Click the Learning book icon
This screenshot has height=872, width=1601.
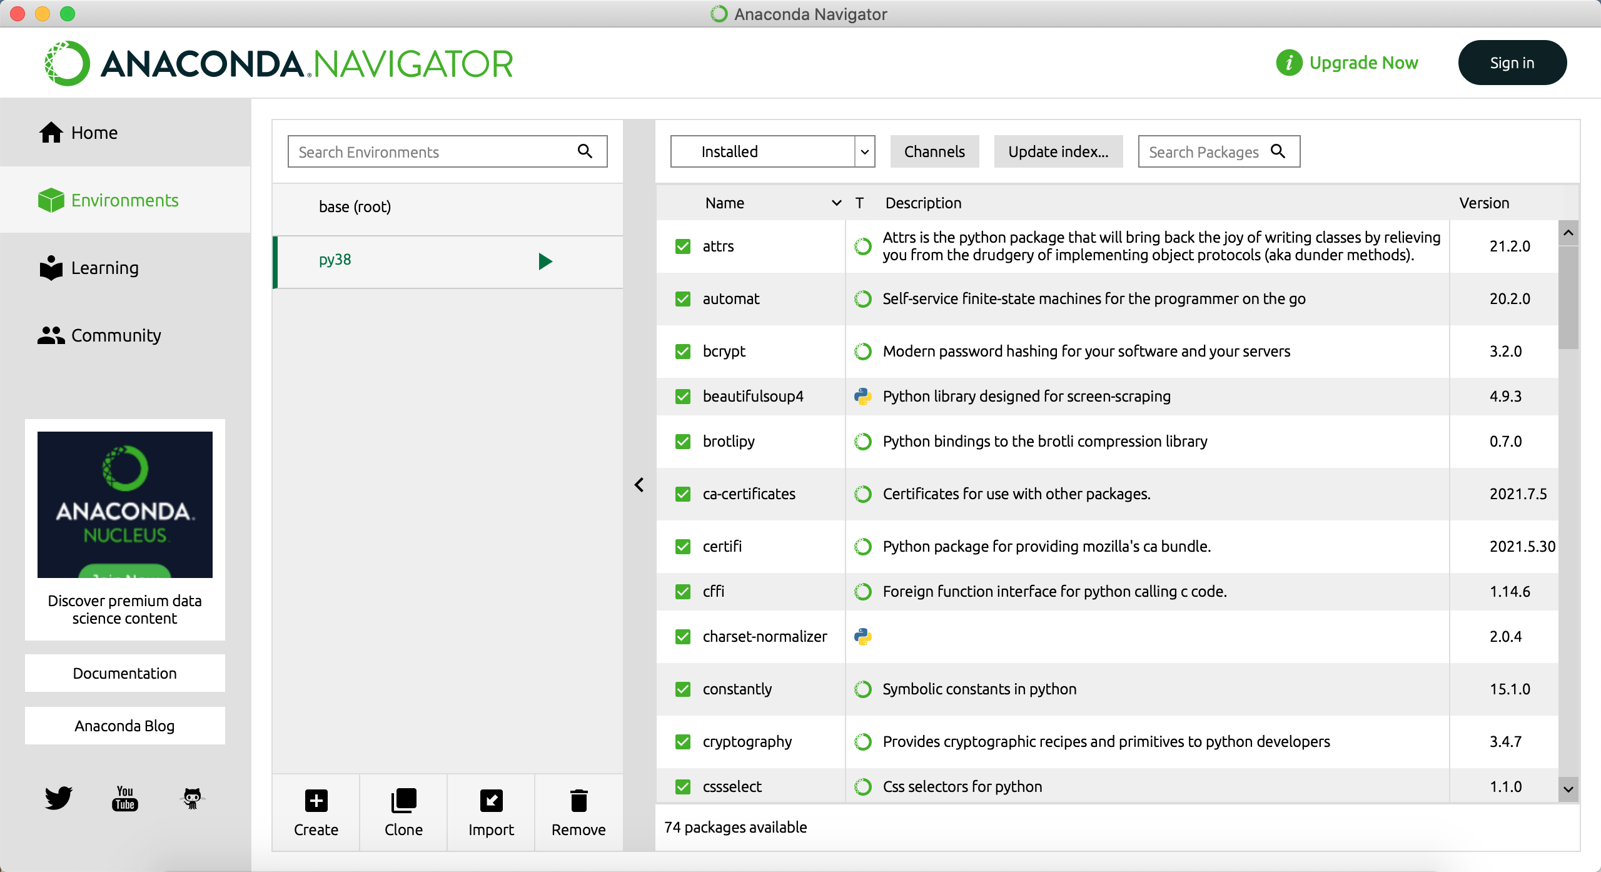click(51, 268)
